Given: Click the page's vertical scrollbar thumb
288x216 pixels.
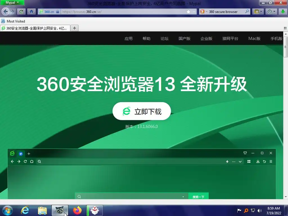Looking at the screenshot, I should (286, 47).
